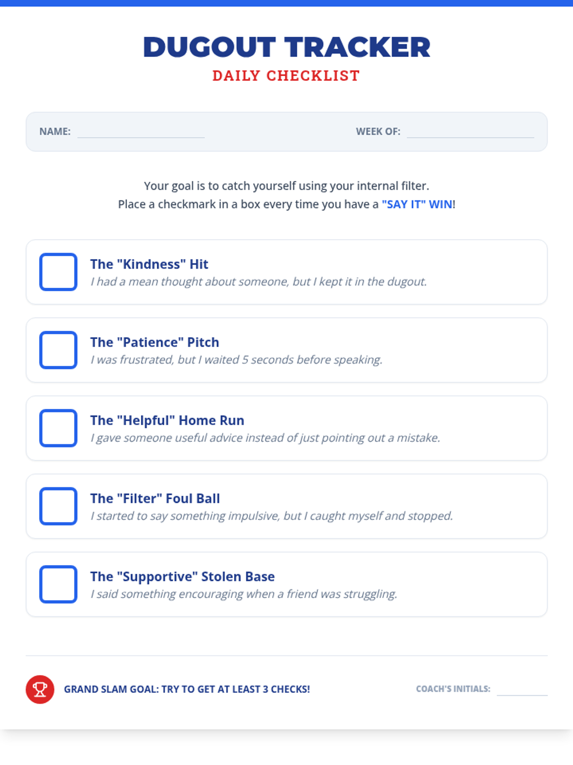
Task: Check the "Kindness" Hit checkbox
Action: [x=58, y=272]
